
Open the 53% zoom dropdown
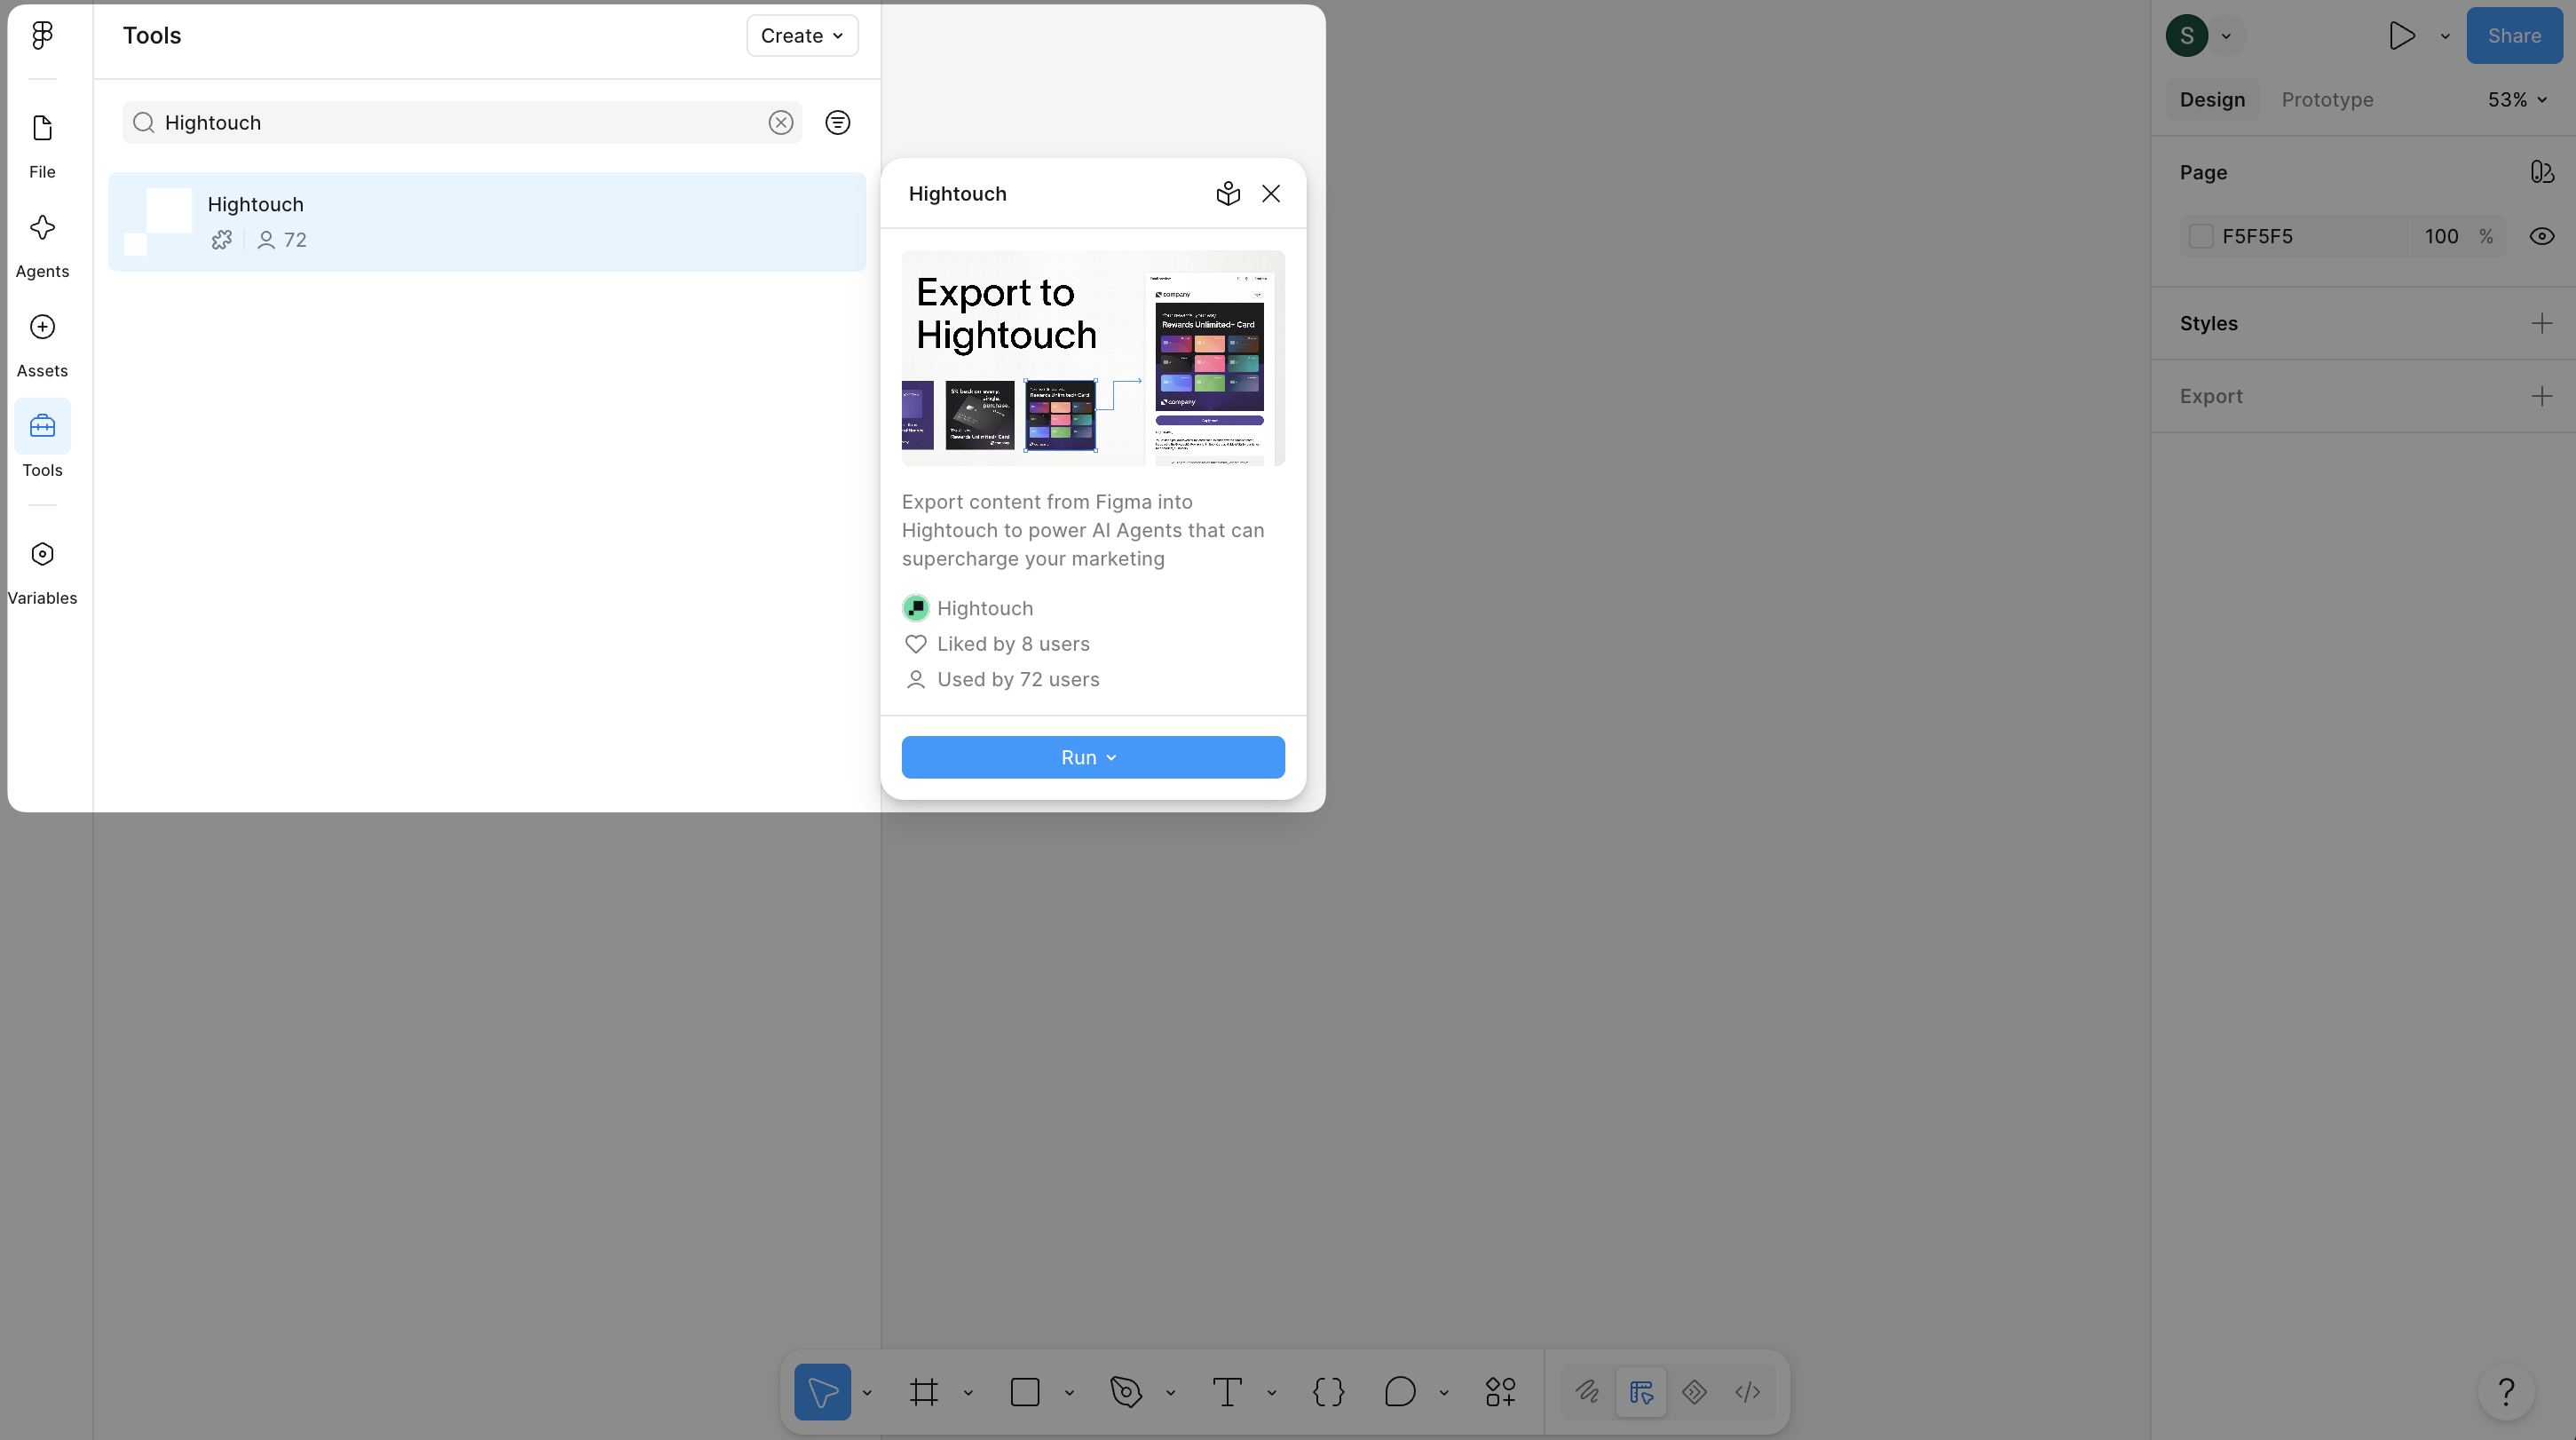point(2517,99)
